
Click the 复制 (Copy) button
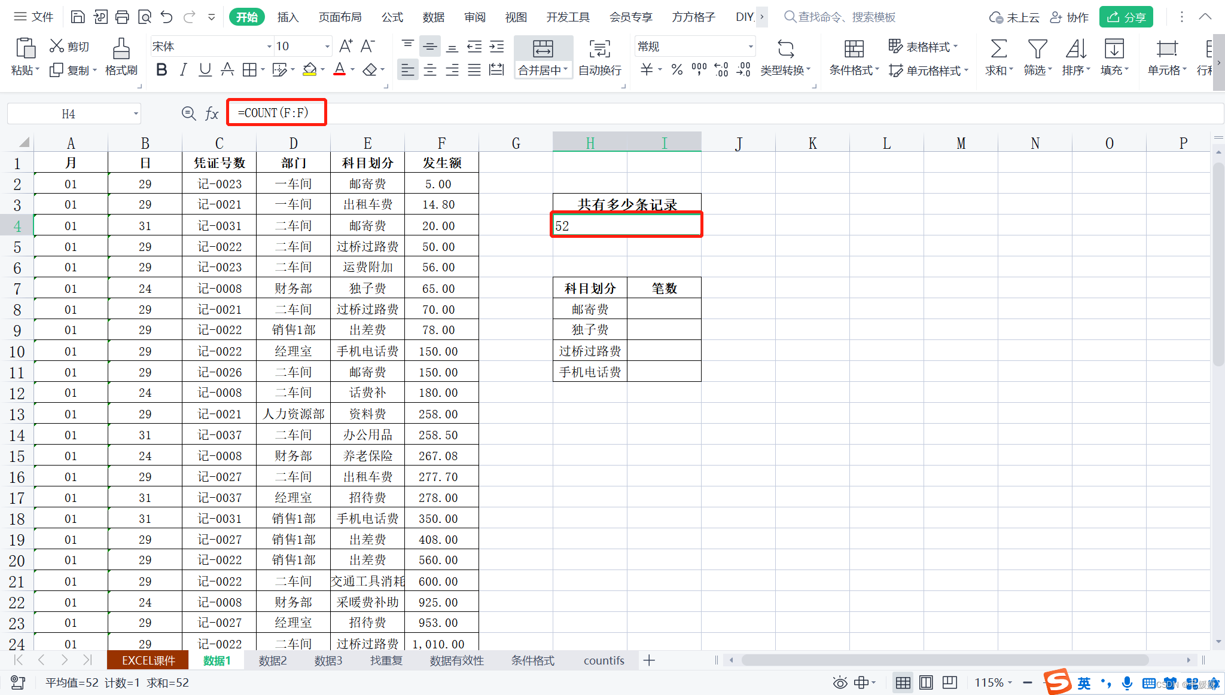[x=72, y=71]
